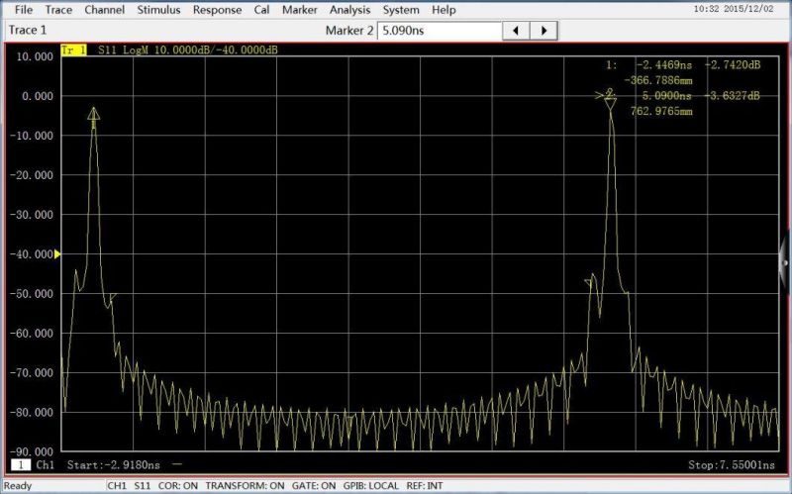Click the 0.000 y-axis label

(38, 96)
